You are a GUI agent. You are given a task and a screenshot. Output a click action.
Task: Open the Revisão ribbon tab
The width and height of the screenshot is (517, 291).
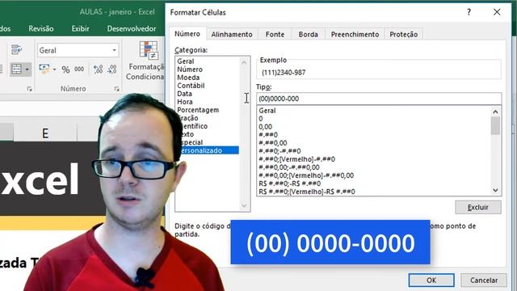41,29
